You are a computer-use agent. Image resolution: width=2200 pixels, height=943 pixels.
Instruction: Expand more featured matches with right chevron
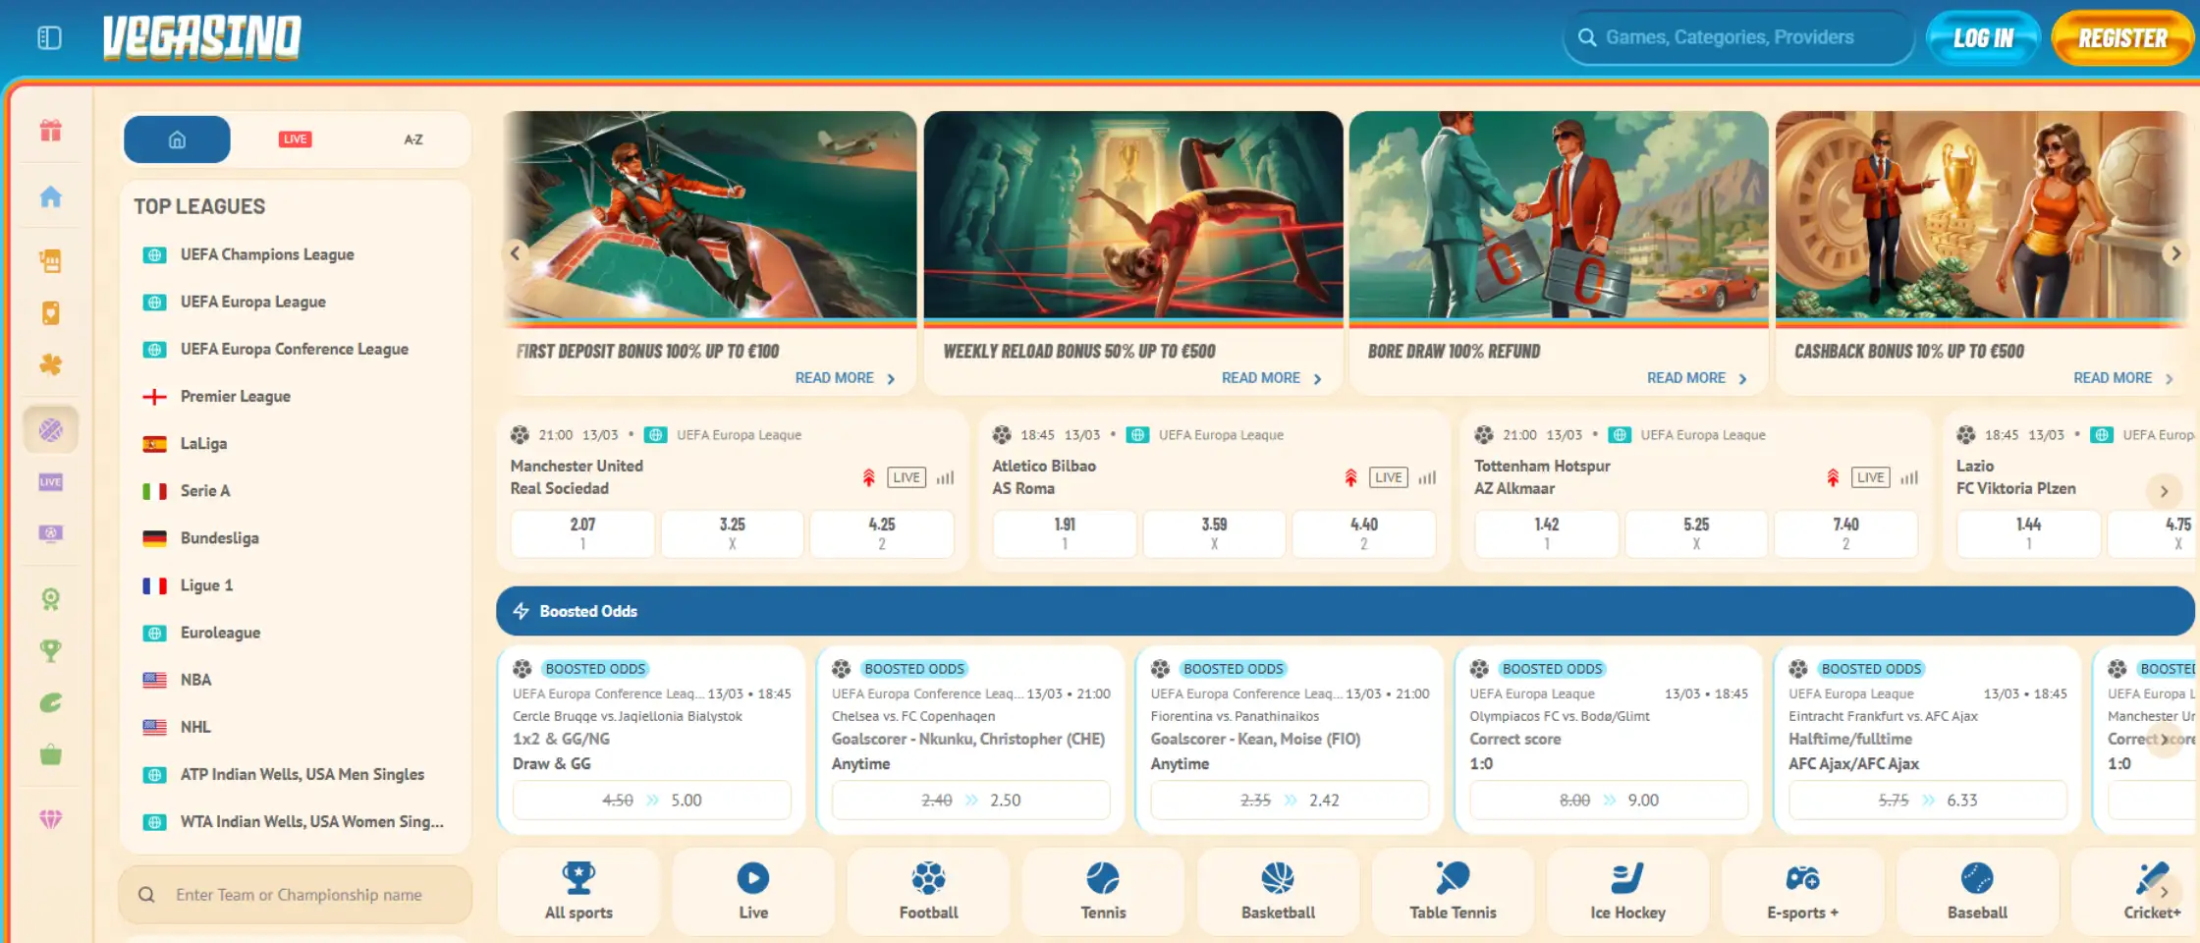pos(2163,491)
